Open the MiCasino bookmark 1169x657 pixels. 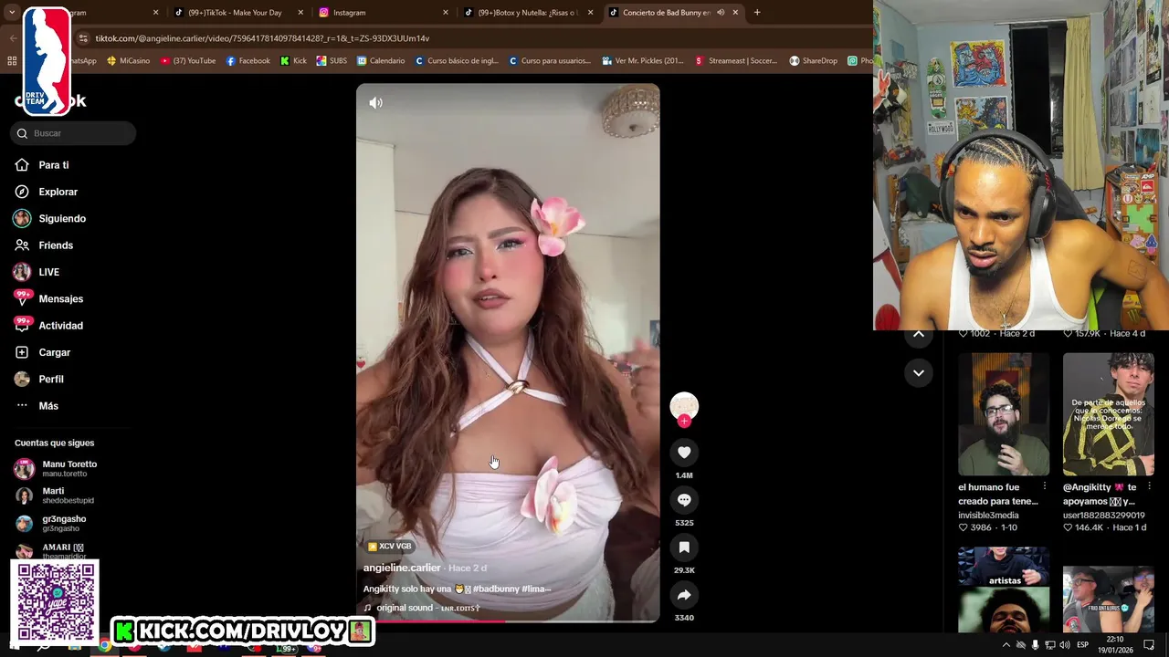tap(128, 61)
